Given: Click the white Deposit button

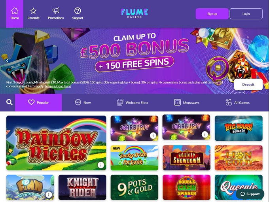Looking at the screenshot, I should 248,84.
